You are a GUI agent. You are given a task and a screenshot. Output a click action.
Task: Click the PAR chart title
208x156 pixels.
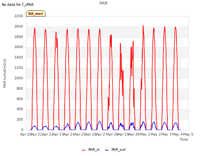click(x=103, y=3)
